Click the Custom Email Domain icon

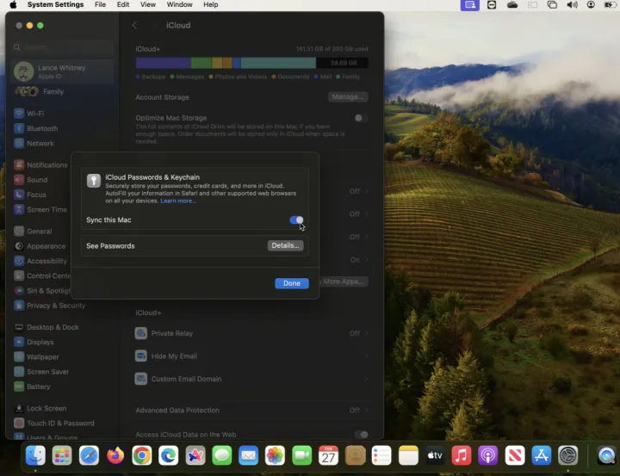pyautogui.click(x=141, y=379)
